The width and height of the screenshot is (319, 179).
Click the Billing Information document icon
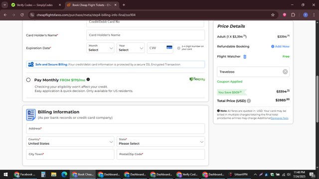(31, 115)
